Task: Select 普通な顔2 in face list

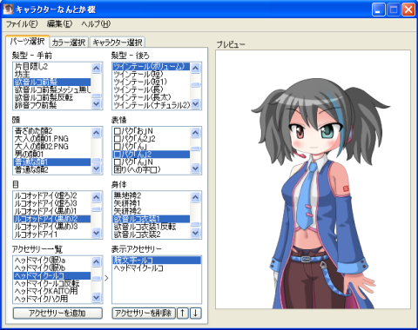Action: tap(52, 170)
